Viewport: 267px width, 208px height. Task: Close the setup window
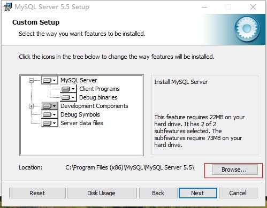pyautogui.click(x=253, y=7)
